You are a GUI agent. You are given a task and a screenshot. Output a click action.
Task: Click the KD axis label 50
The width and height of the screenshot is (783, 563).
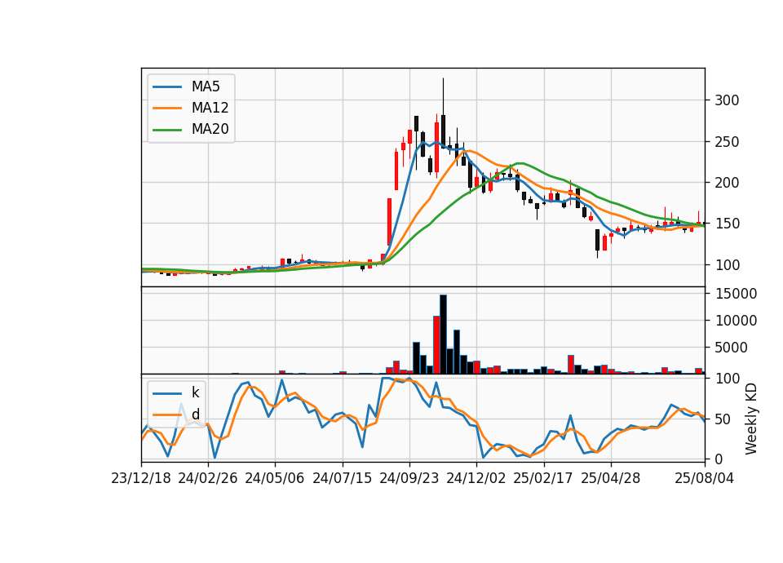pos(723,419)
